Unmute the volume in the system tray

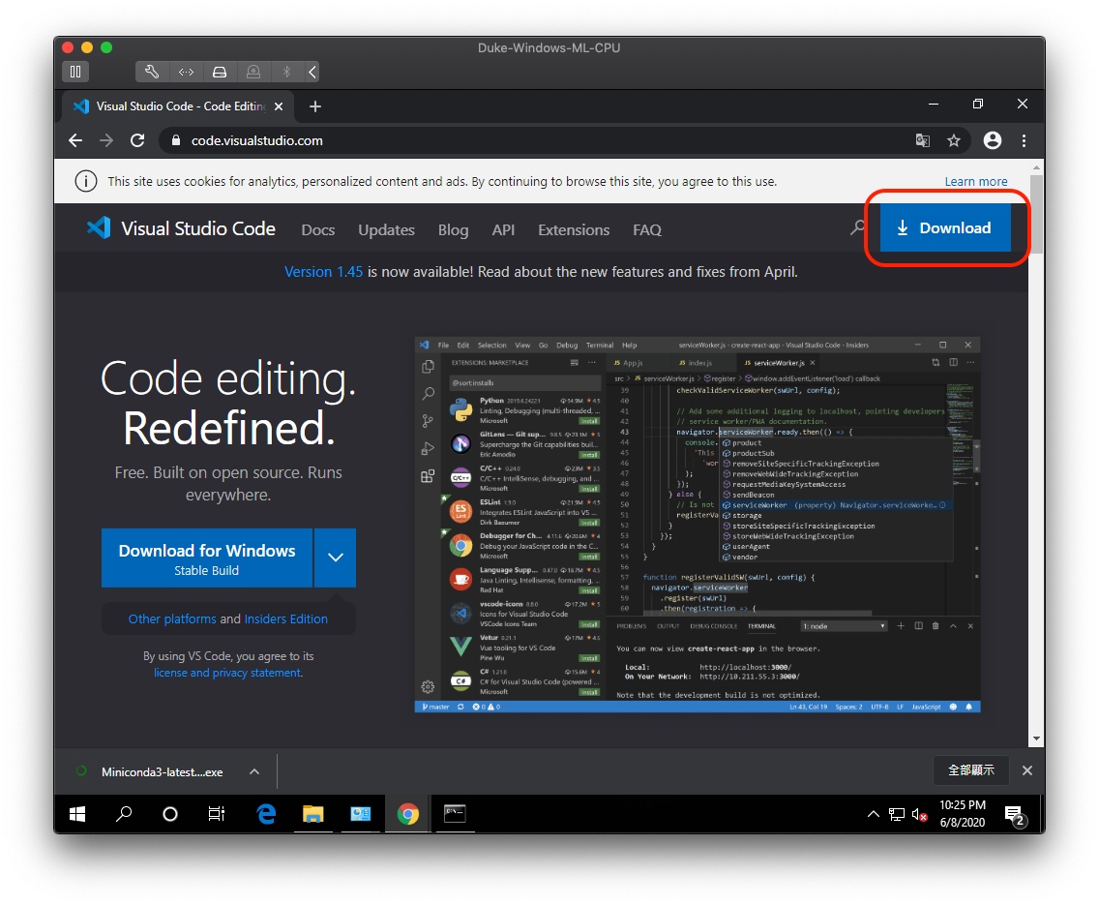918,814
